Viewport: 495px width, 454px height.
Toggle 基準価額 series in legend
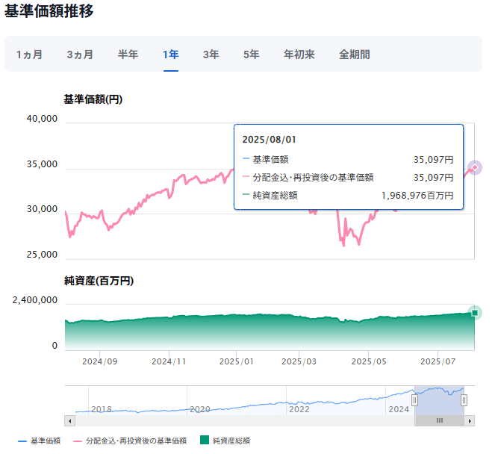pyautogui.click(x=40, y=441)
